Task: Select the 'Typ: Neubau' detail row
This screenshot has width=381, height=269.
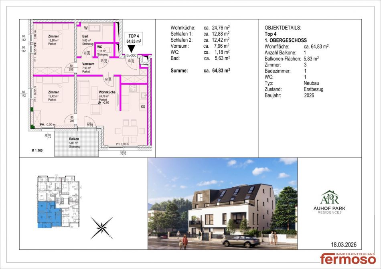Action: point(292,83)
